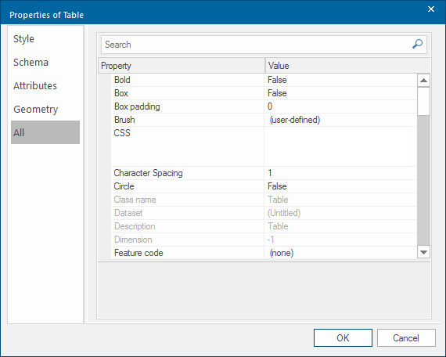Edit the Bold value False
The width and height of the screenshot is (446, 357).
(340, 80)
